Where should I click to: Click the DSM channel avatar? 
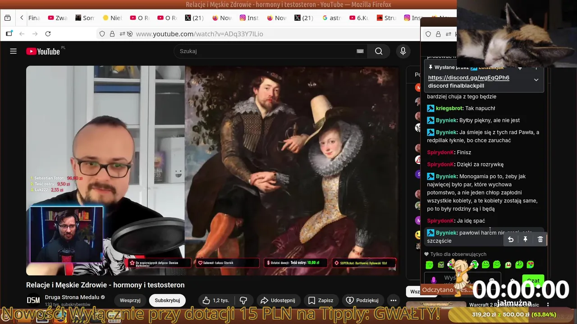(x=33, y=300)
